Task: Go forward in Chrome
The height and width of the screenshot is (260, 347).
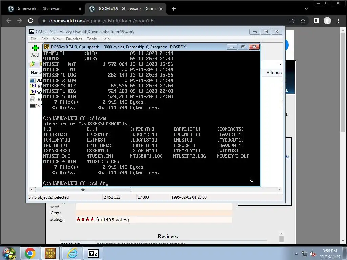Action: click(x=20, y=21)
